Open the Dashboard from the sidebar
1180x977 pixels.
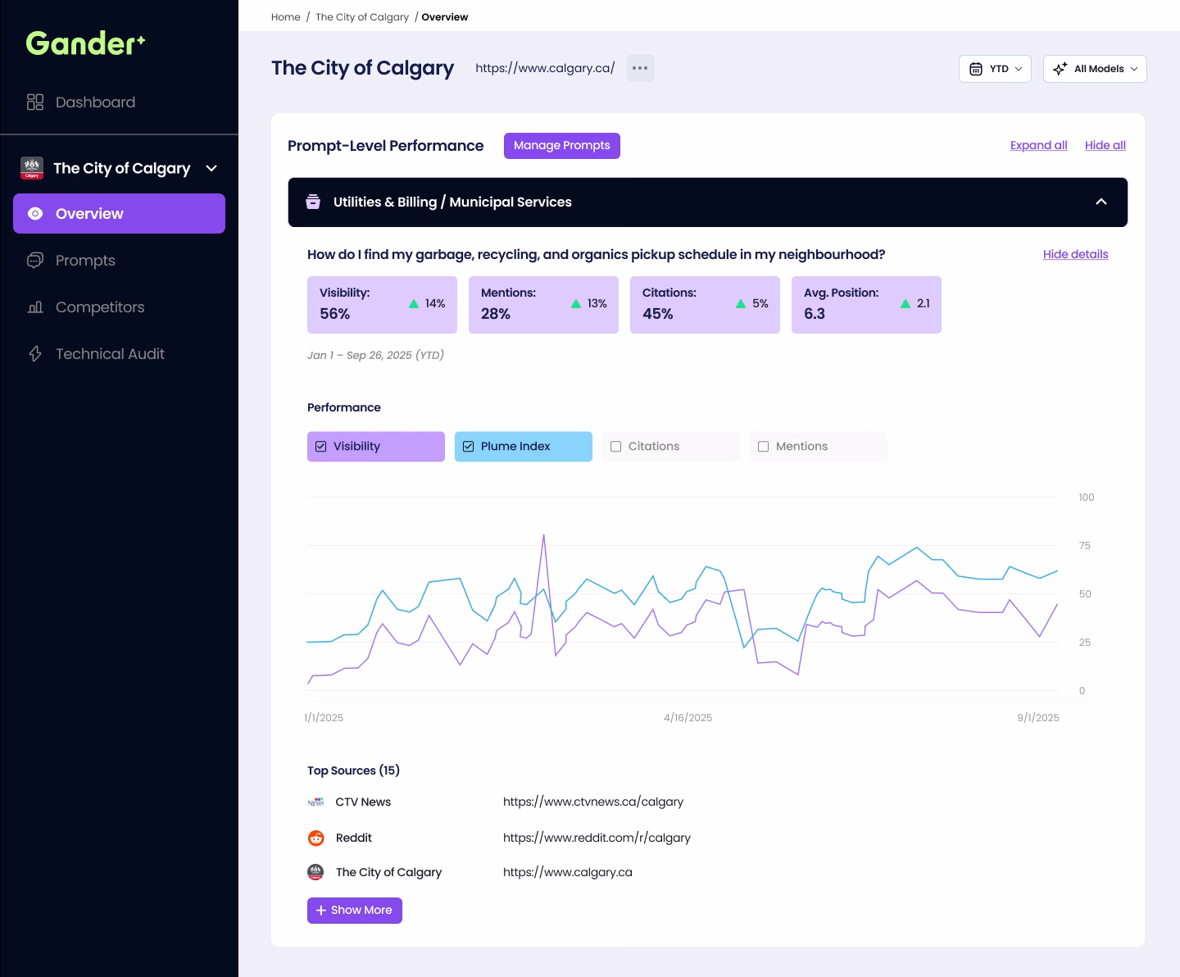click(x=95, y=102)
